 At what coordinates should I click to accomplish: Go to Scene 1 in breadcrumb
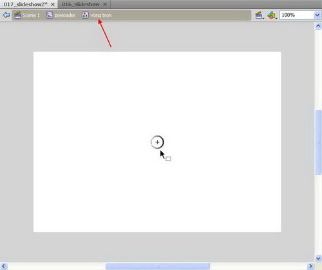coord(31,15)
